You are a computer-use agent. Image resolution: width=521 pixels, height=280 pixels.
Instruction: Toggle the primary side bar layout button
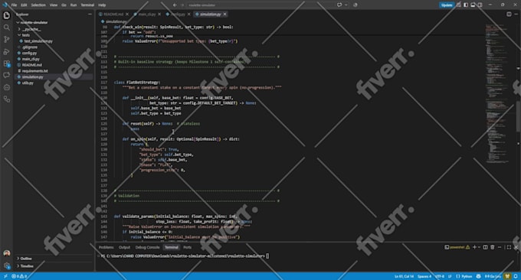tap(466, 5)
